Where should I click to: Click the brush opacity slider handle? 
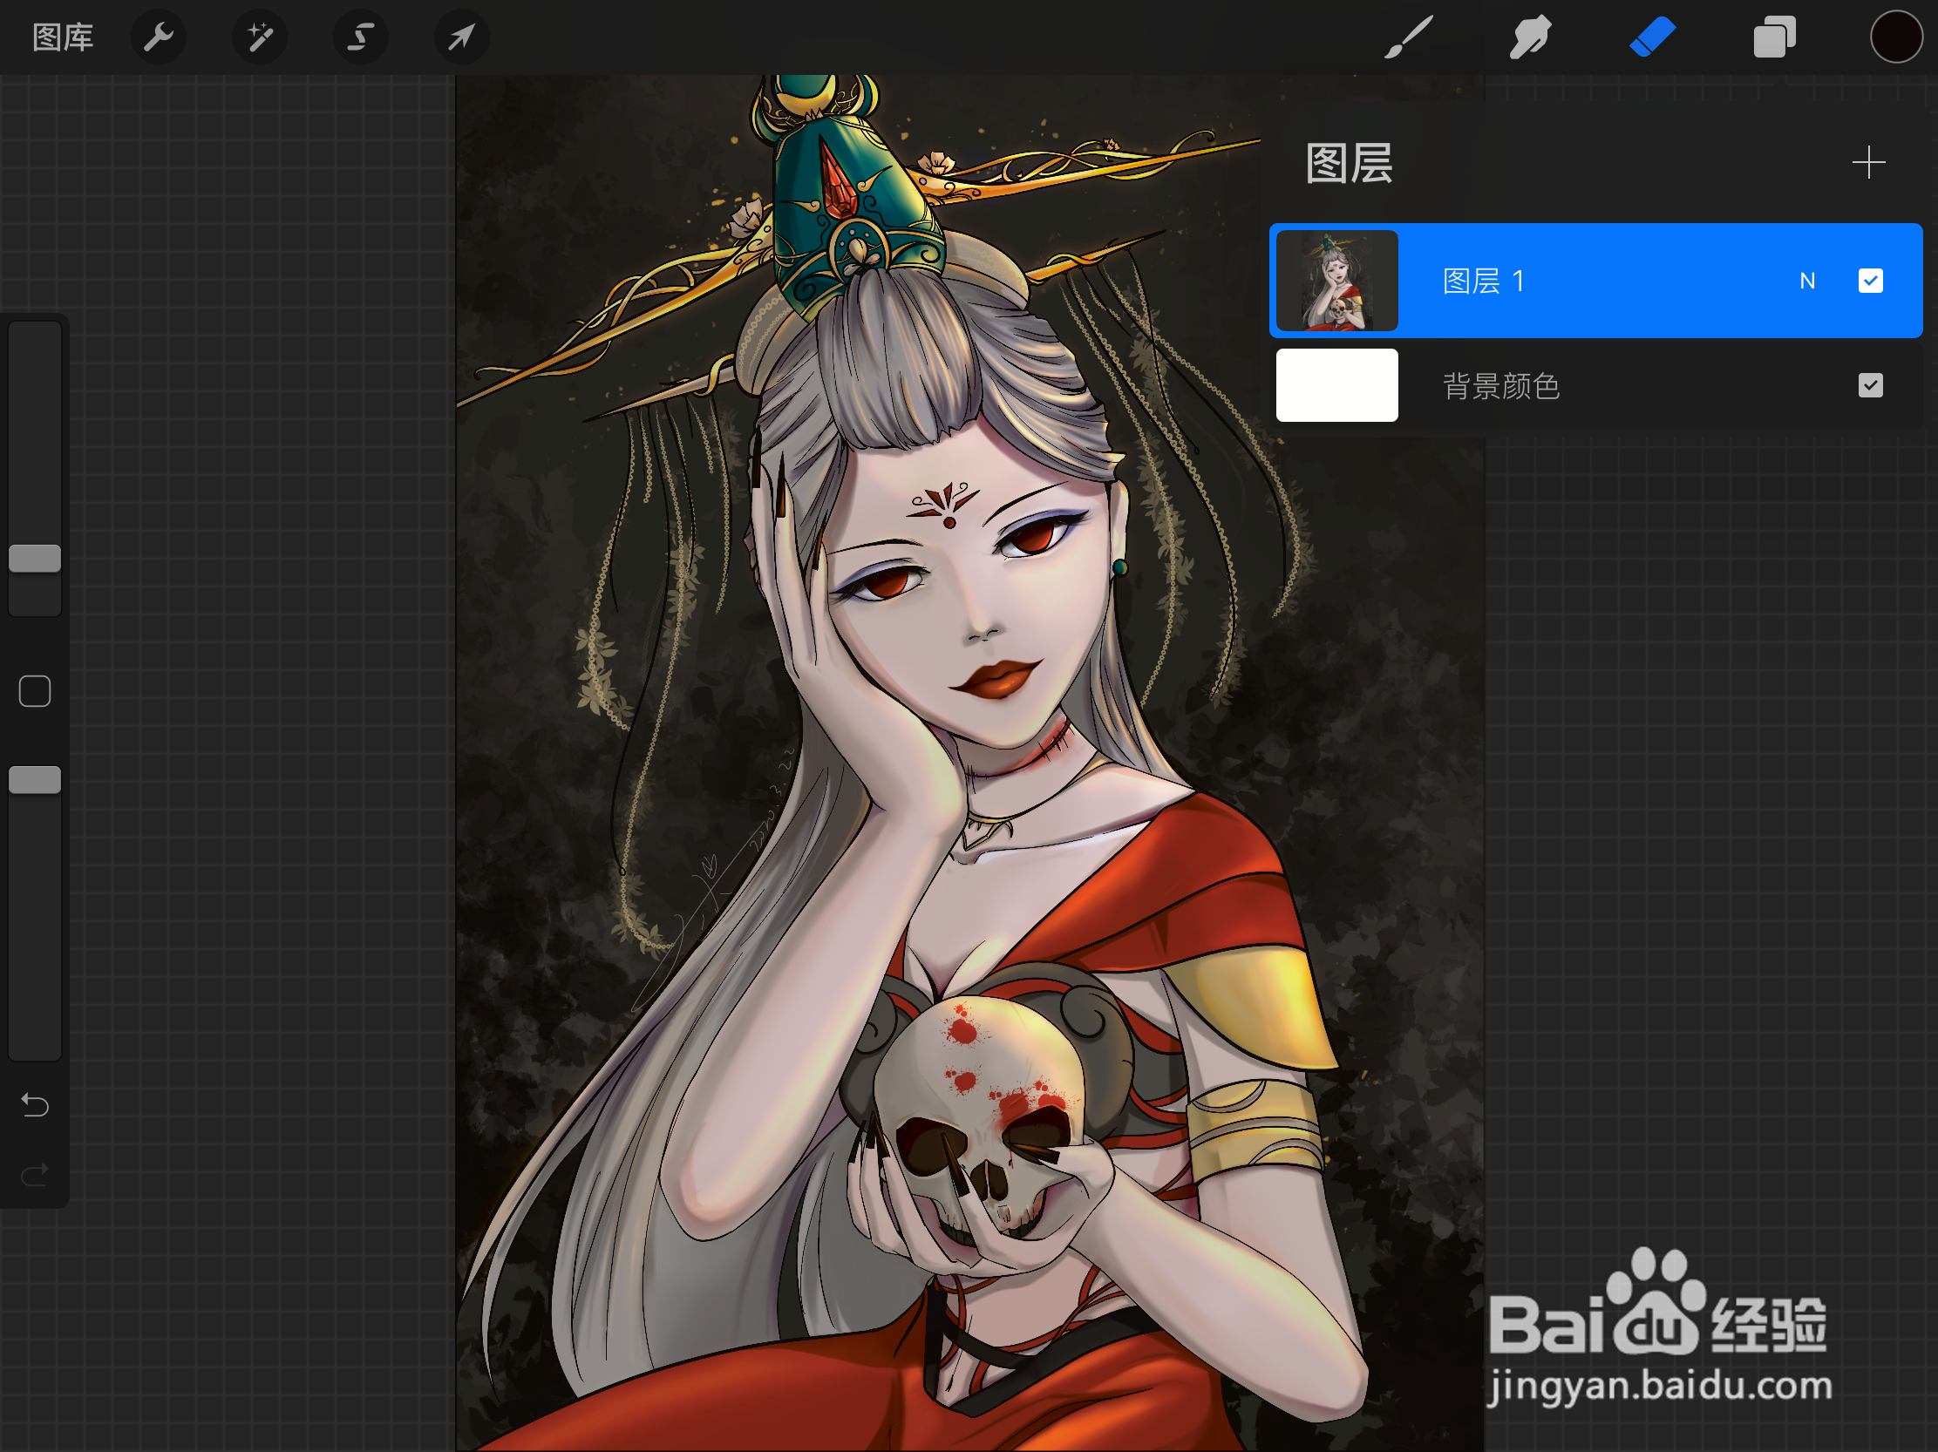click(x=35, y=780)
